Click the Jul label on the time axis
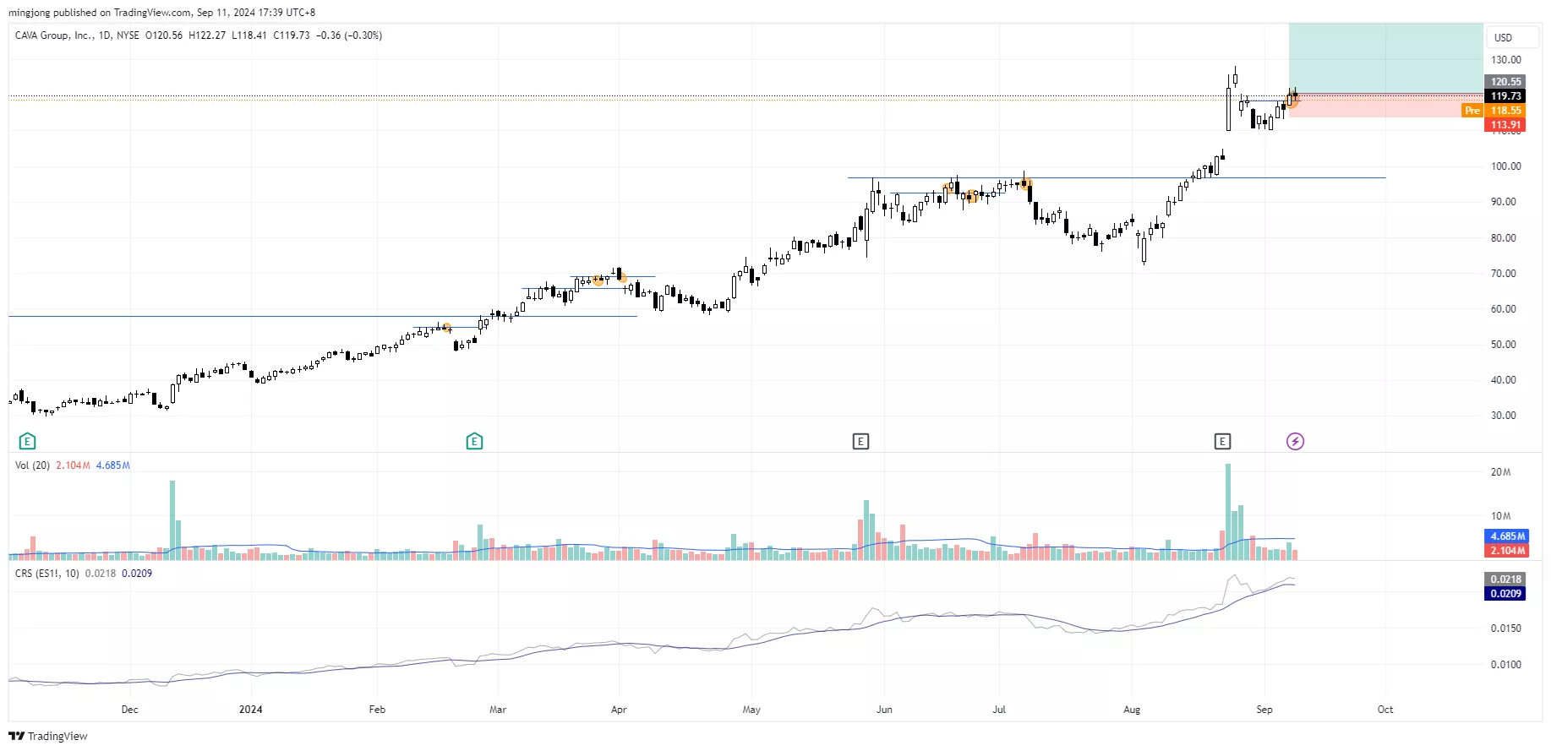Viewport: 1551px width, 751px height. (999, 710)
